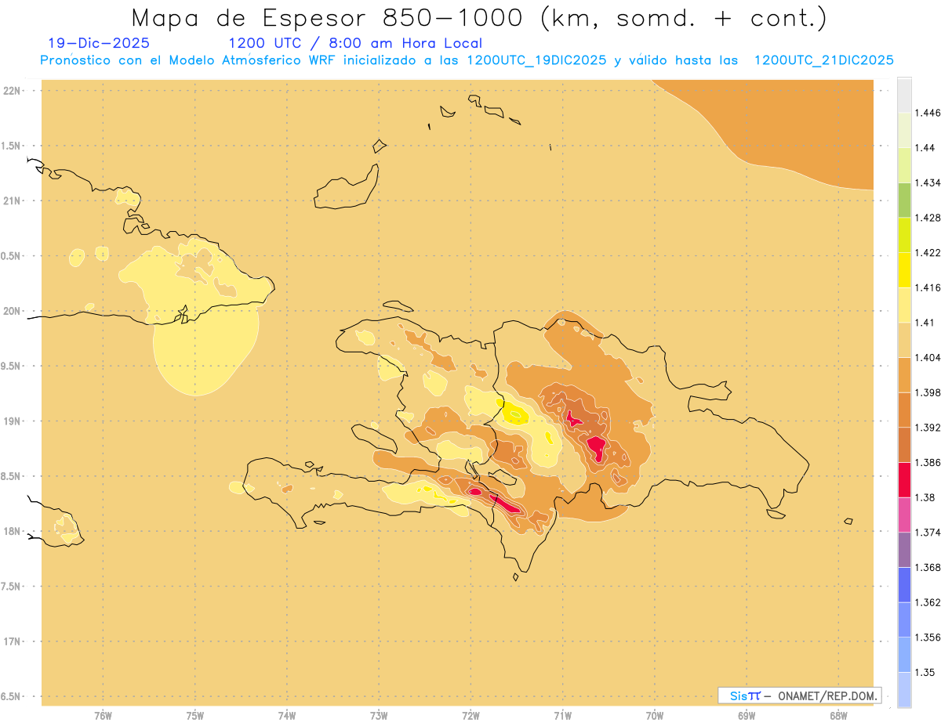The width and height of the screenshot is (941, 726).
Task: Click the longitude label '74W'
Action: 286,715
